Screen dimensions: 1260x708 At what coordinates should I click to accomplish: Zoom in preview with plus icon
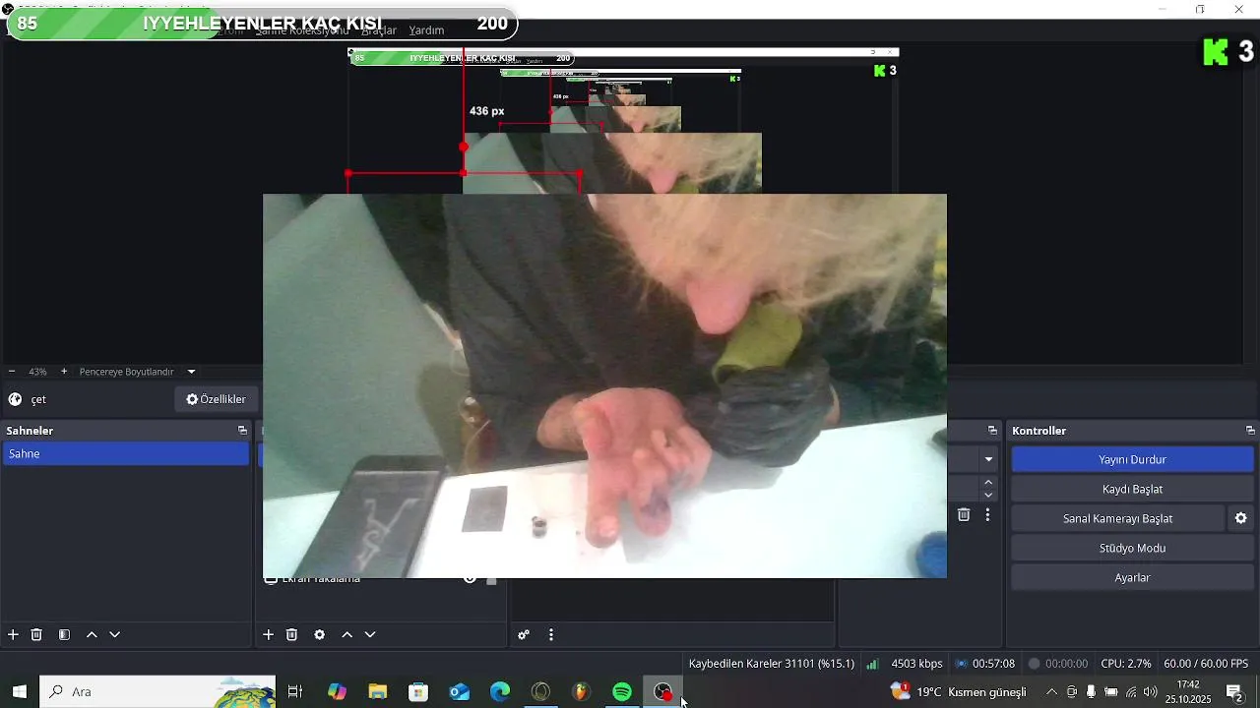click(64, 372)
